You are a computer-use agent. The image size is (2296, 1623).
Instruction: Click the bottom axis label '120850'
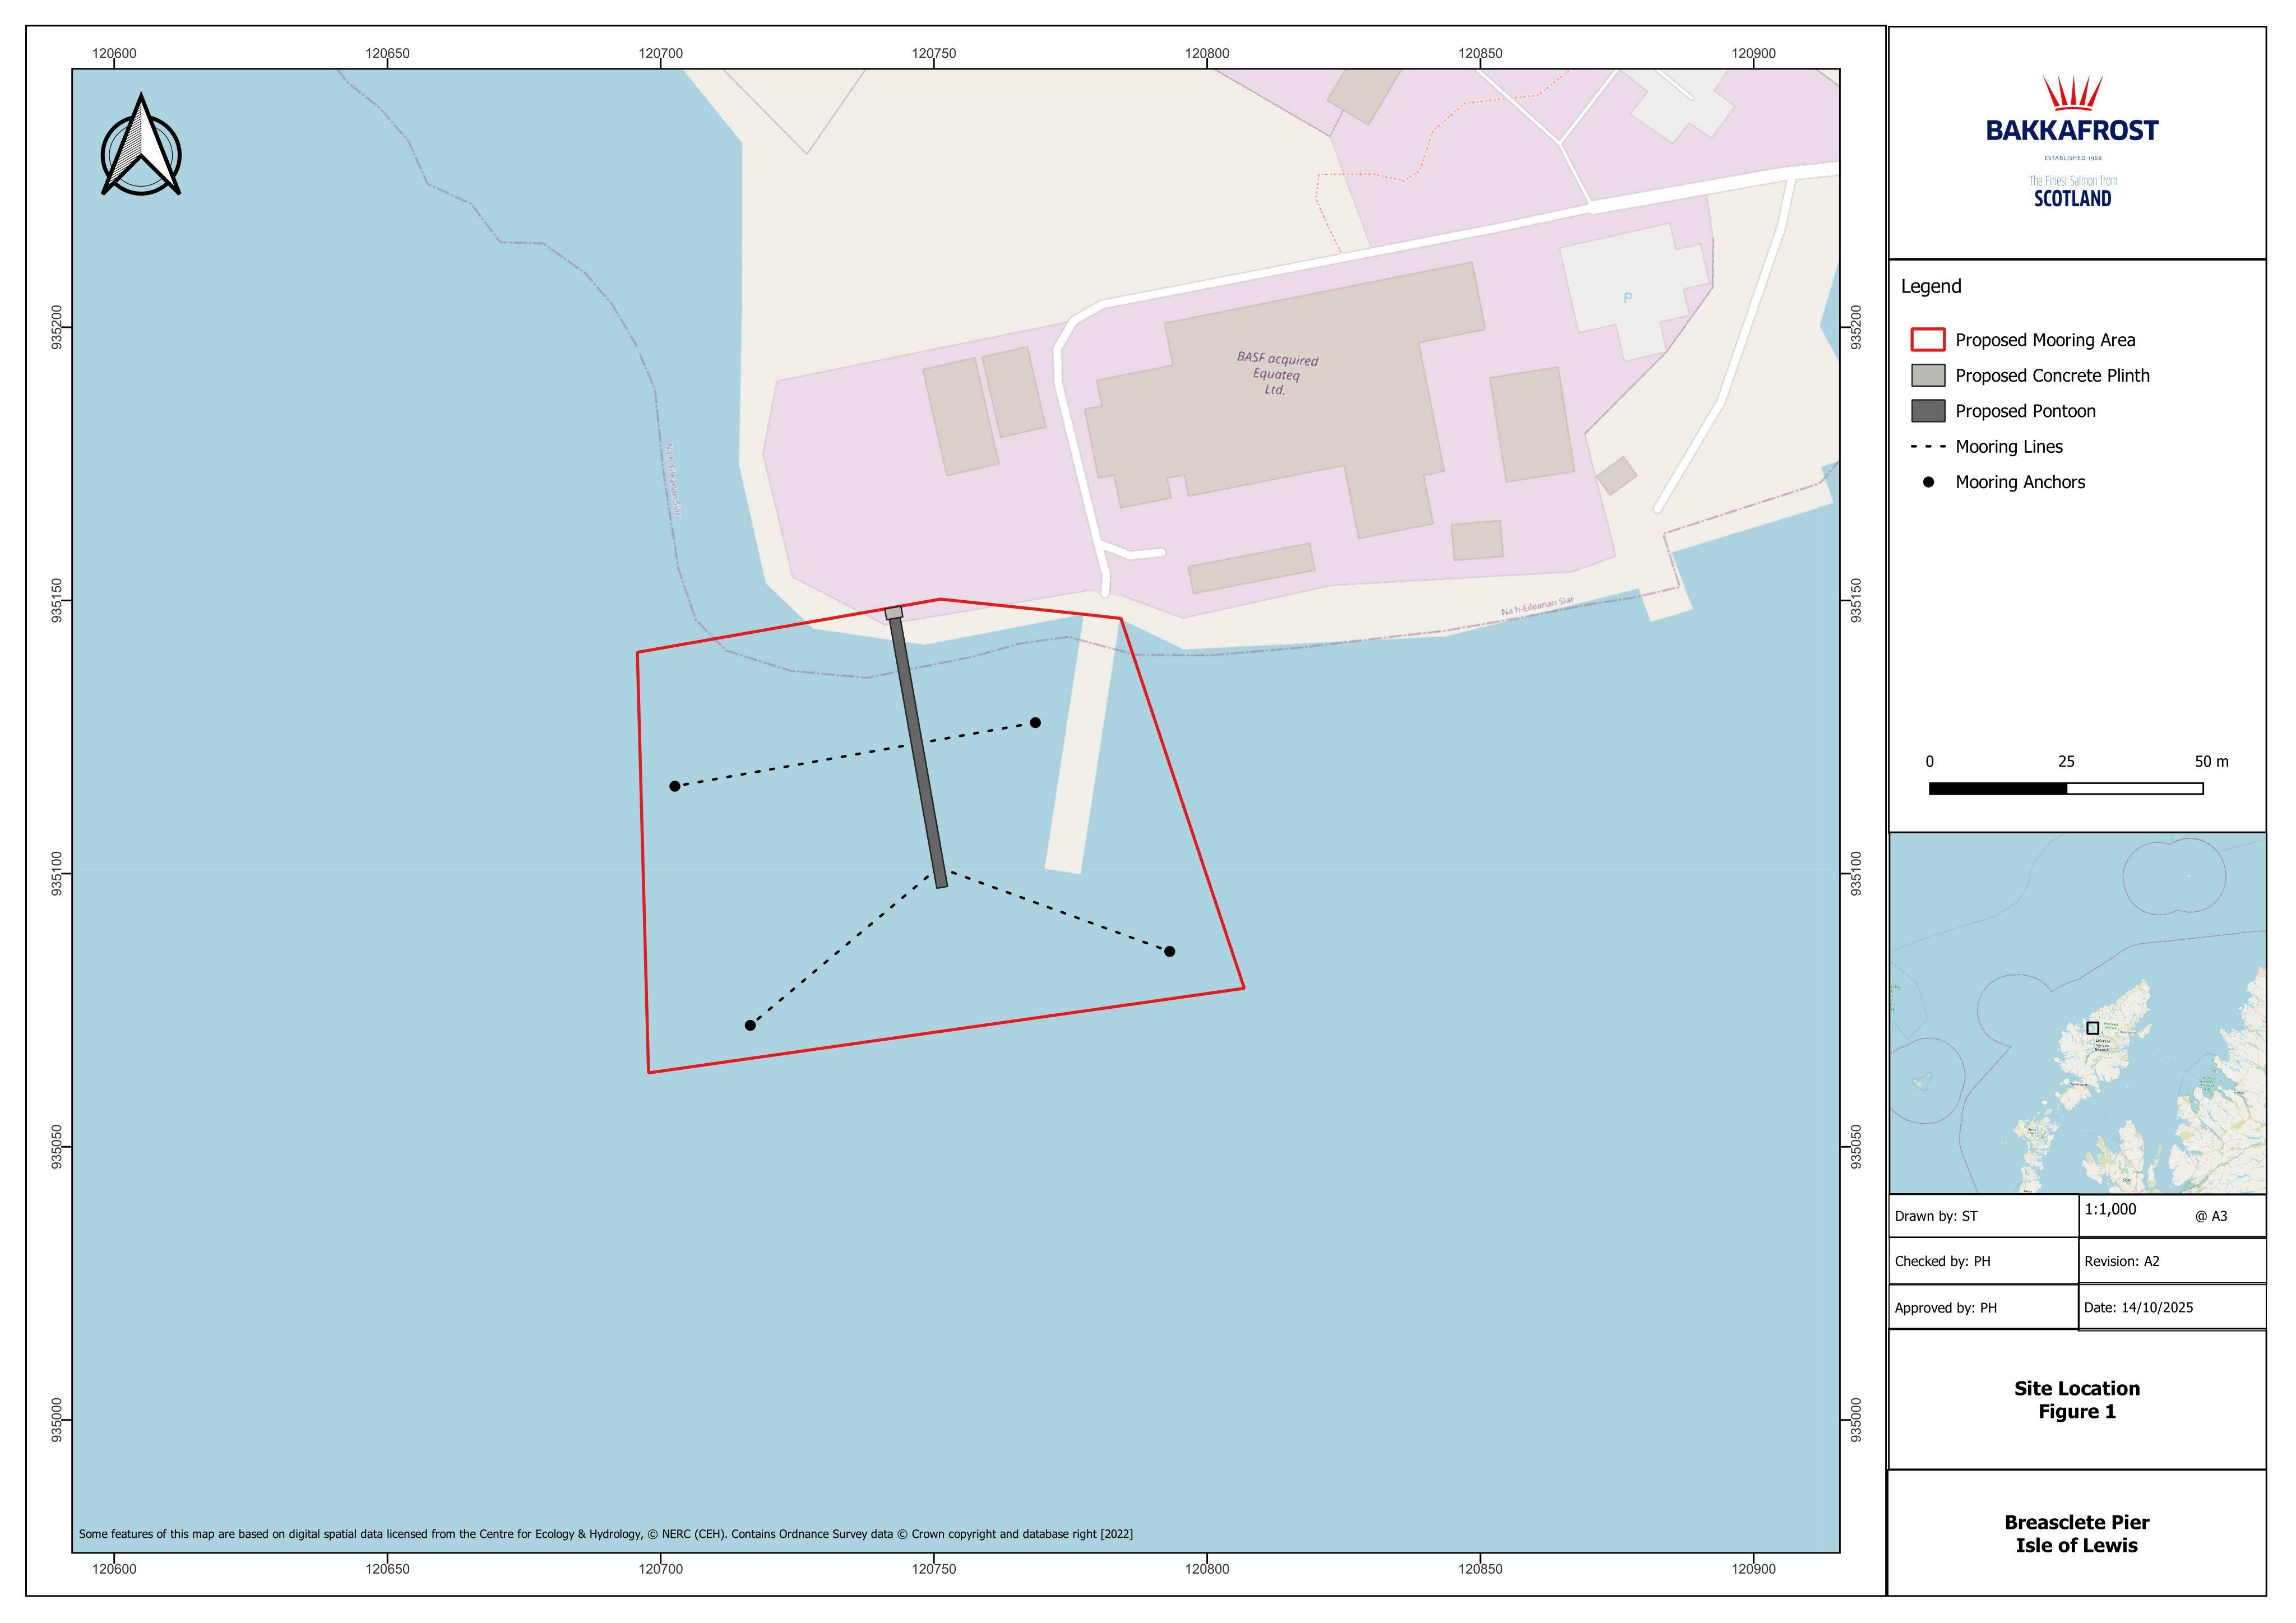[x=1480, y=1569]
